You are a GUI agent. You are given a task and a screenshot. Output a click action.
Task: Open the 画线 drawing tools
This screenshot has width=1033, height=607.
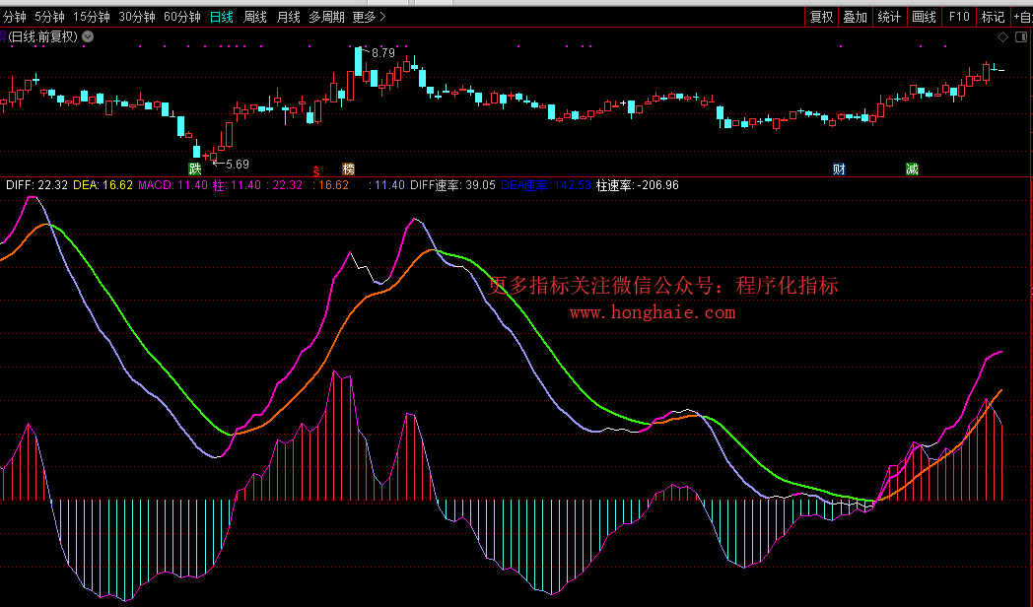click(x=924, y=17)
